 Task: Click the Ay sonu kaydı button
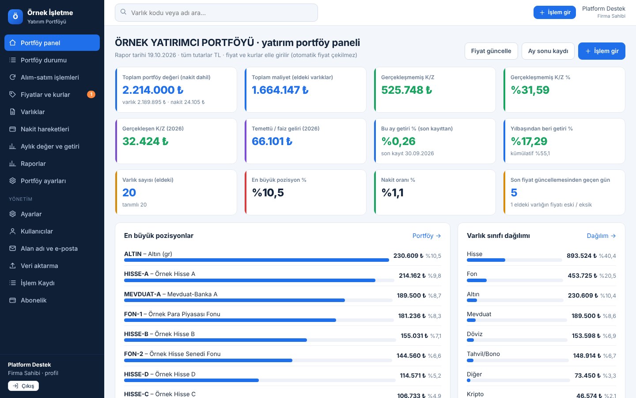click(x=548, y=51)
